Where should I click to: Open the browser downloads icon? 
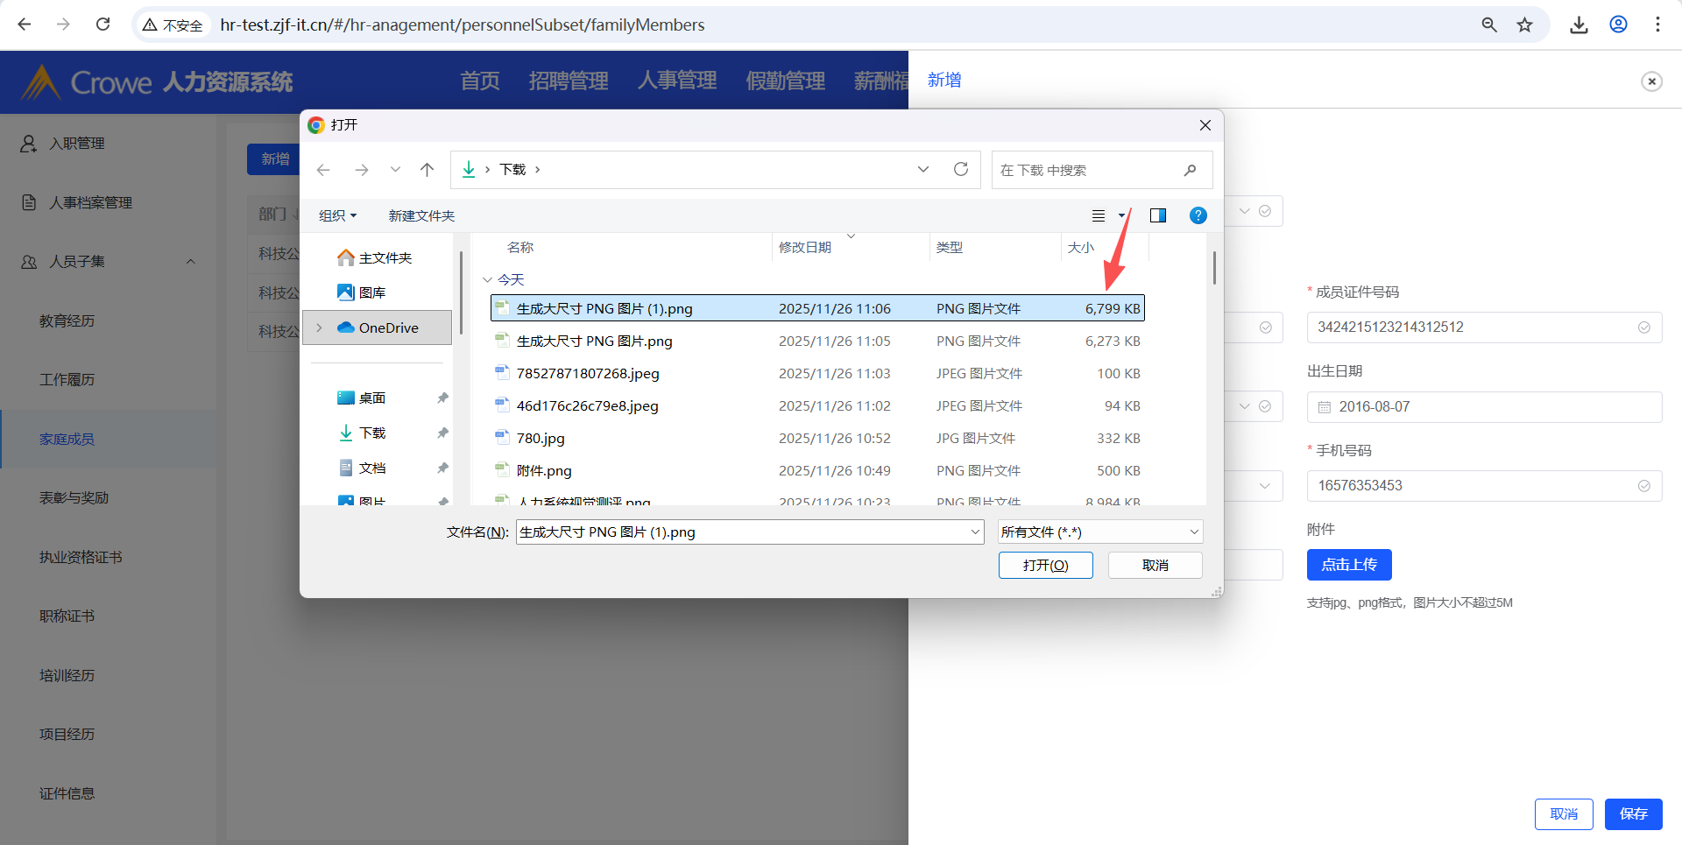click(x=1579, y=25)
